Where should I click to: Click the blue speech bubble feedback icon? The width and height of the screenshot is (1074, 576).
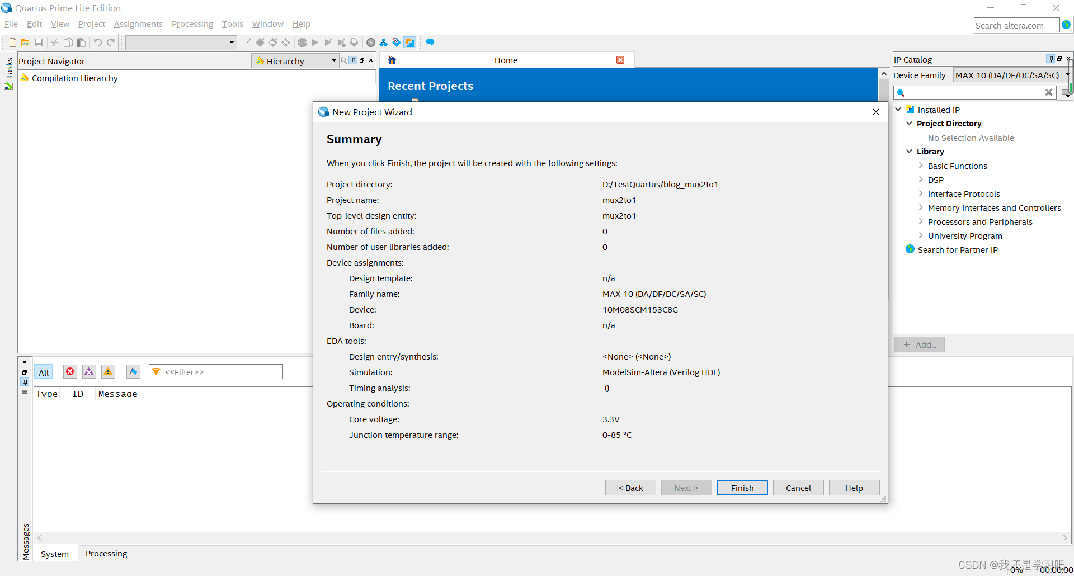tap(430, 43)
